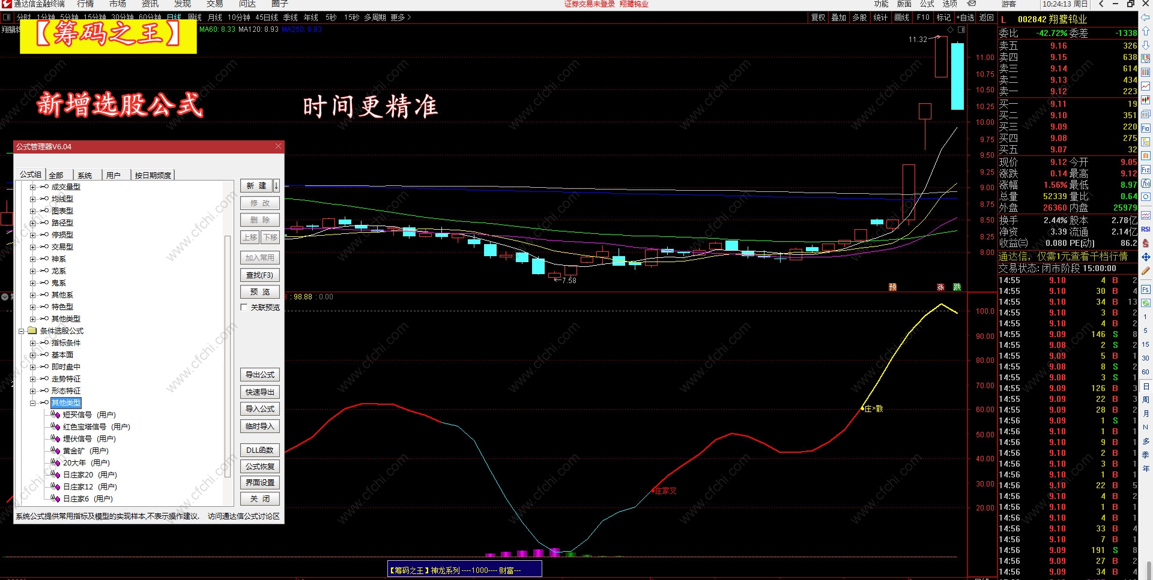Select the 日庄家20 formula
The image size is (1153, 580).
point(90,475)
